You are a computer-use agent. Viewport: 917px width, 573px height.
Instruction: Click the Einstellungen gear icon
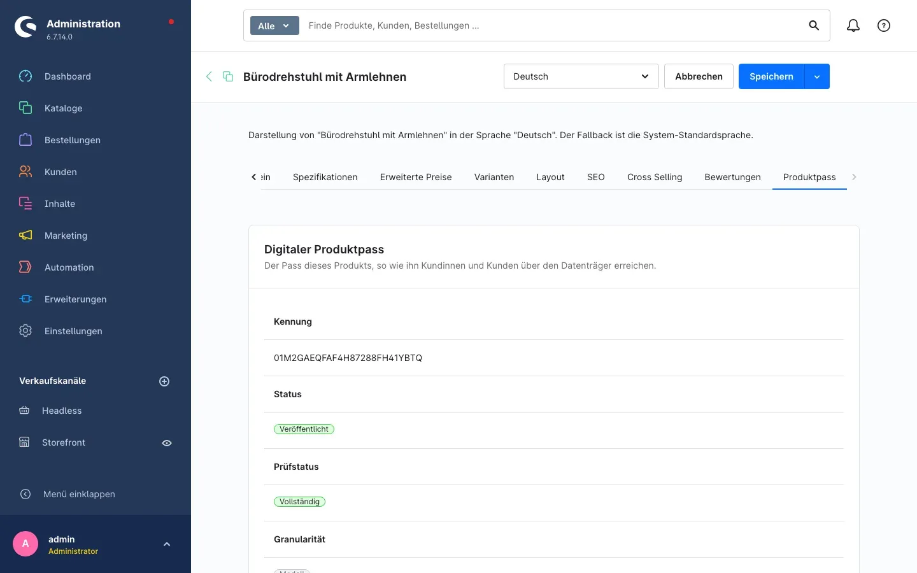[x=25, y=331]
